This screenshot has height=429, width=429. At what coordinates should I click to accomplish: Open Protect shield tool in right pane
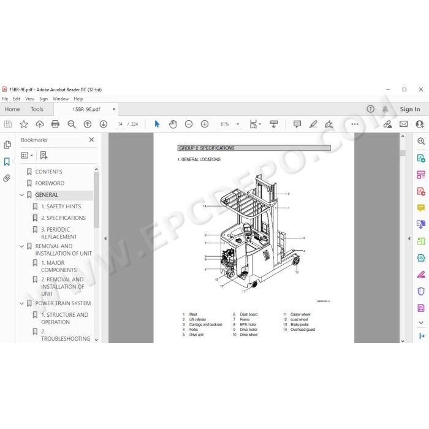click(x=421, y=291)
